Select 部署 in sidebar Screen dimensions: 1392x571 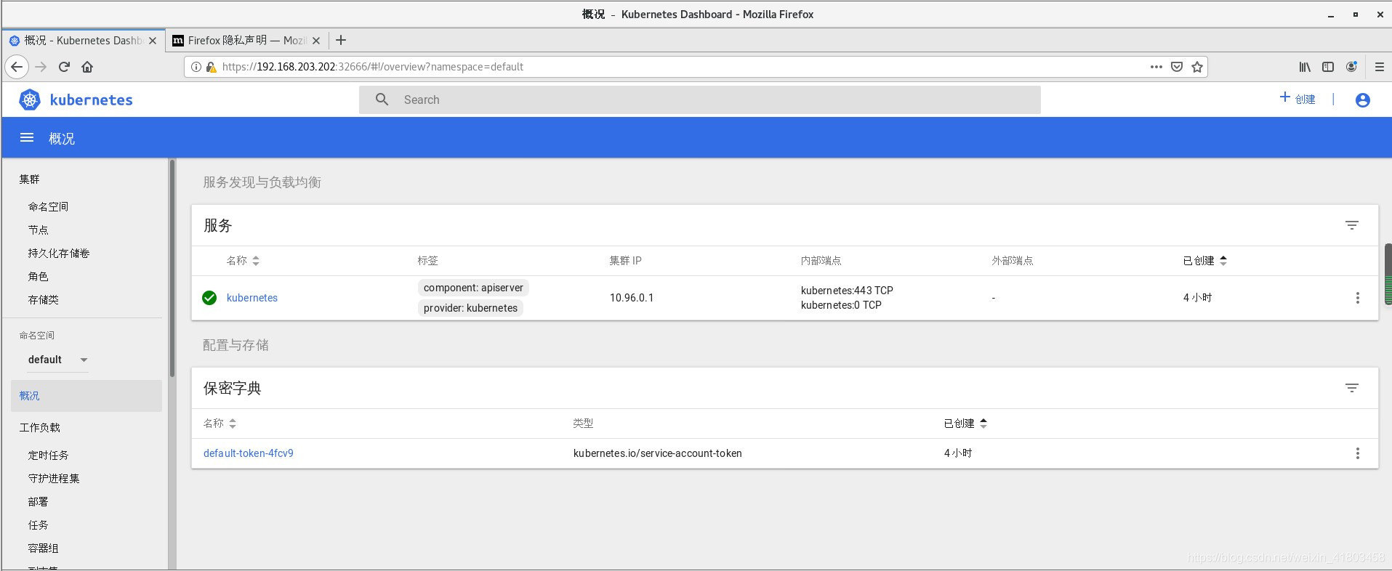click(38, 502)
